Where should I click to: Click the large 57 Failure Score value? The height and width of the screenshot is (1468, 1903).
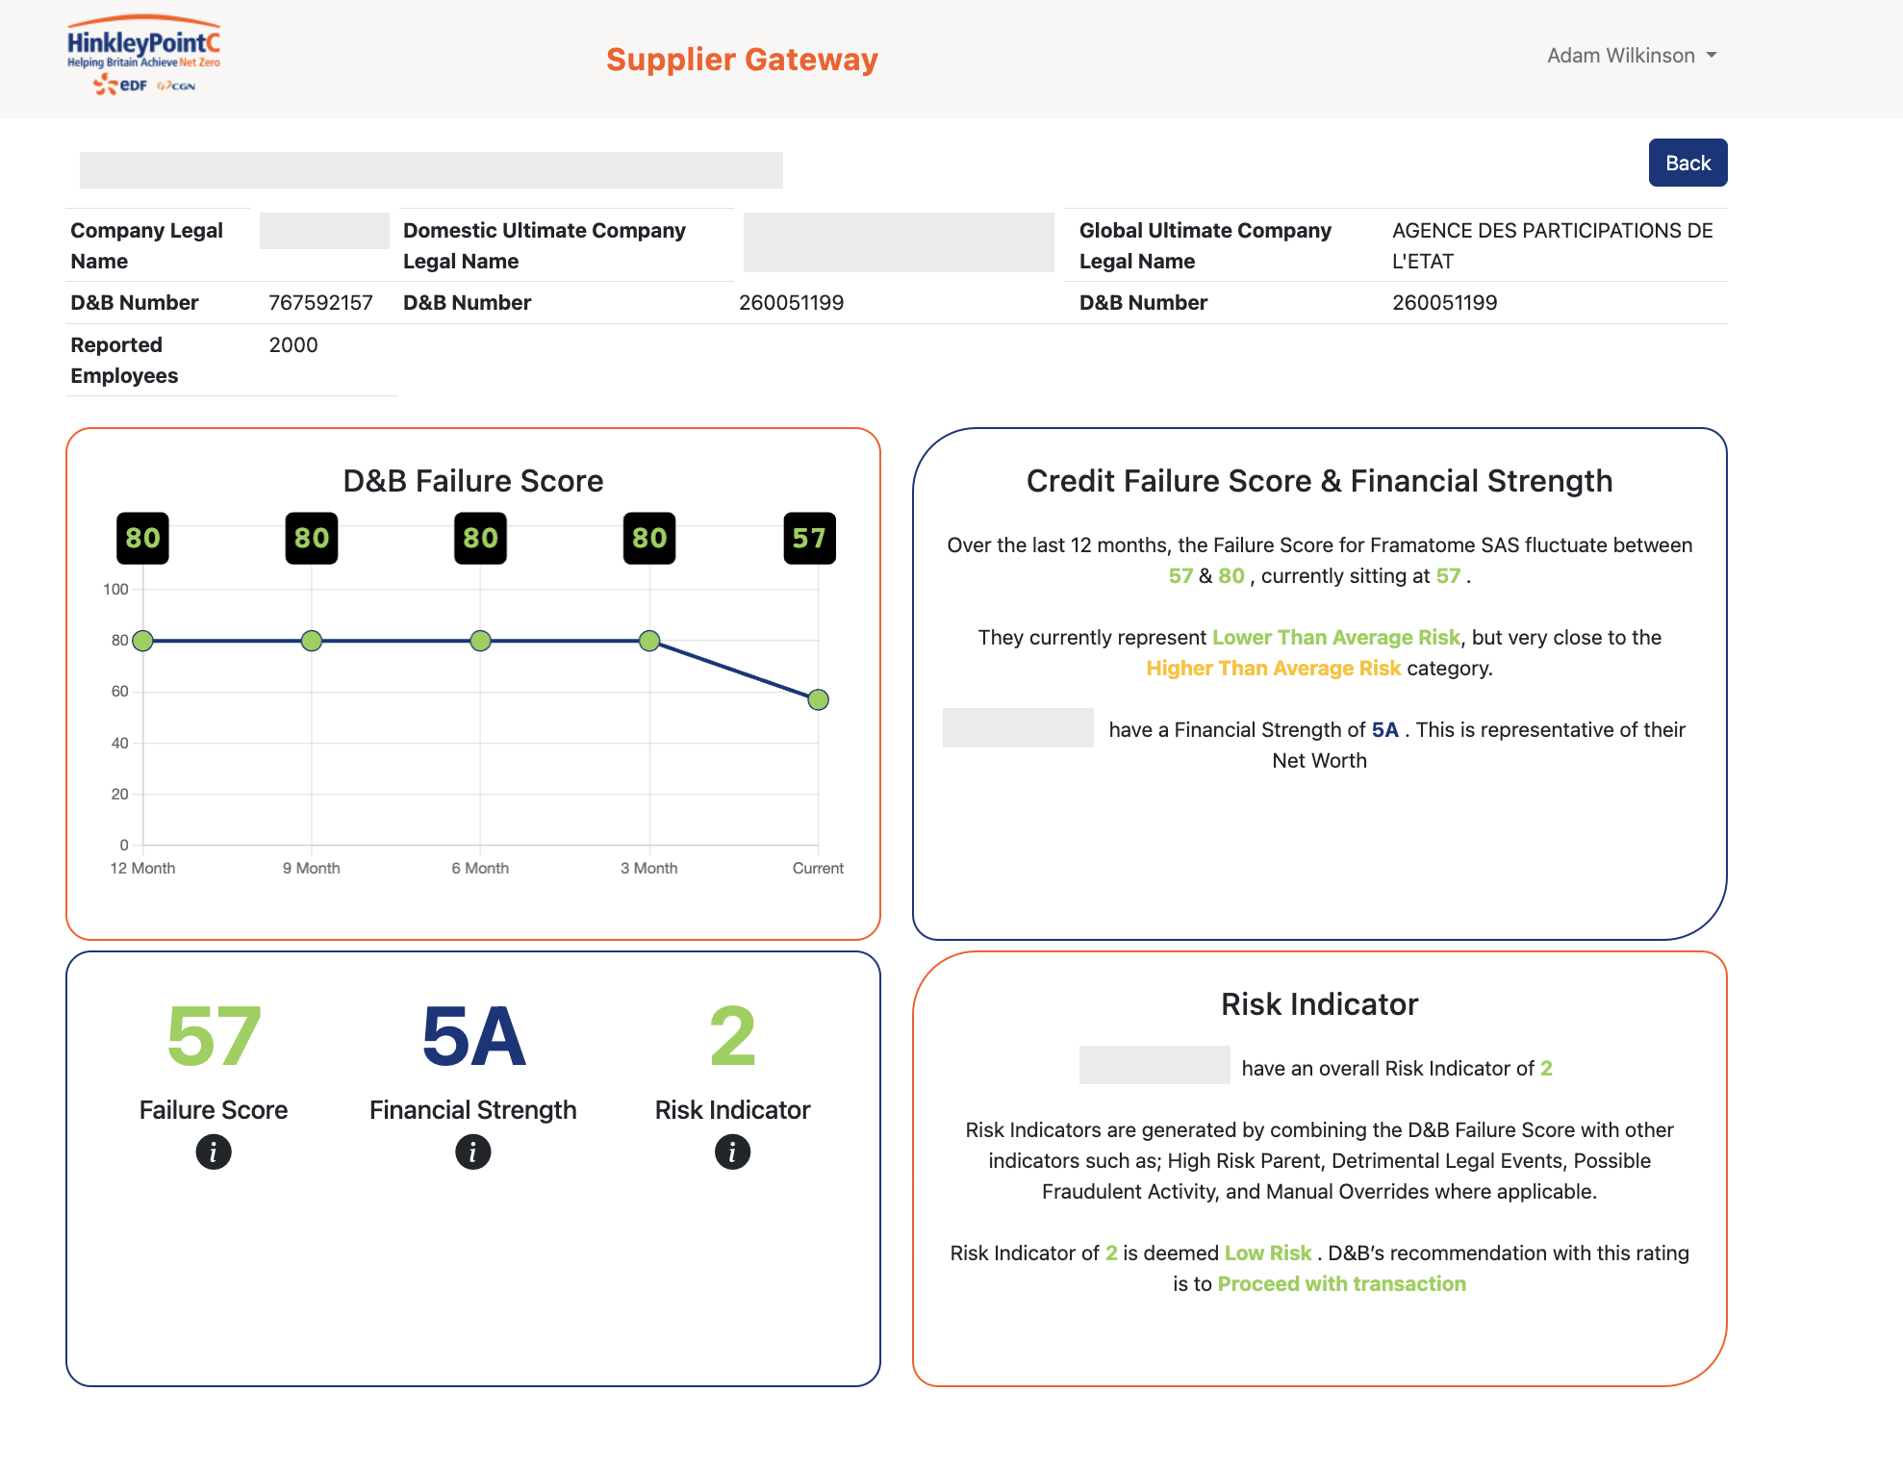coord(214,1037)
